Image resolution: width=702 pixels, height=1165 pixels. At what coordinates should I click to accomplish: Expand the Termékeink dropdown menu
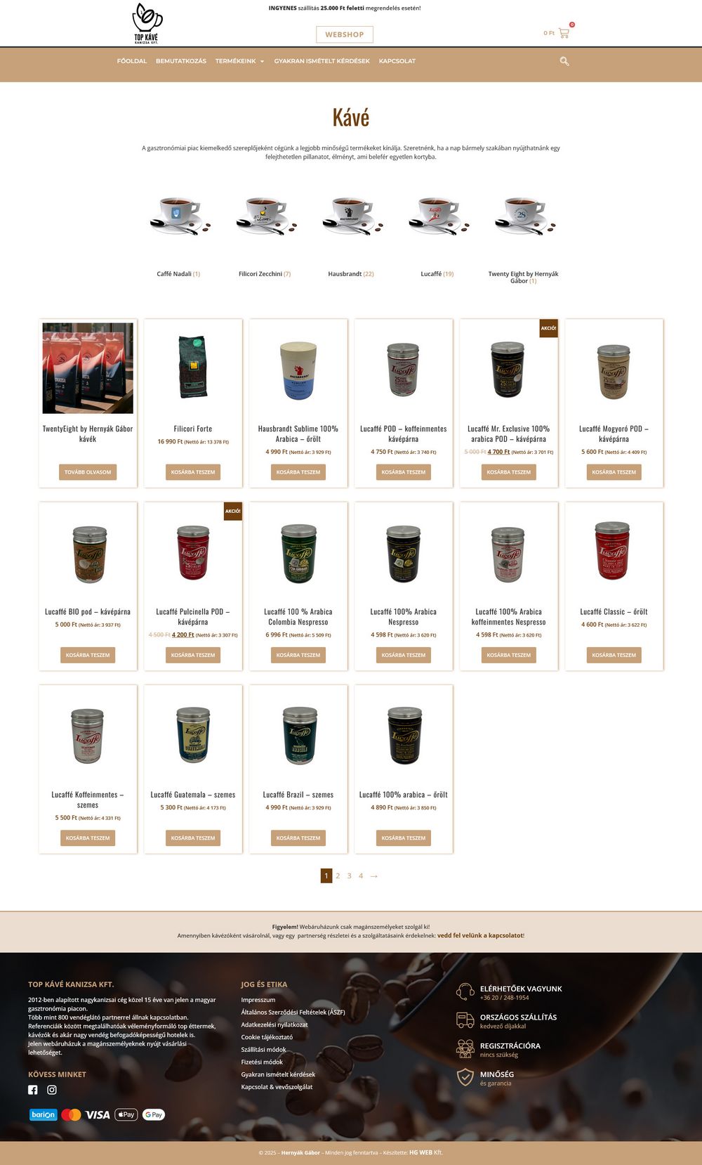239,61
